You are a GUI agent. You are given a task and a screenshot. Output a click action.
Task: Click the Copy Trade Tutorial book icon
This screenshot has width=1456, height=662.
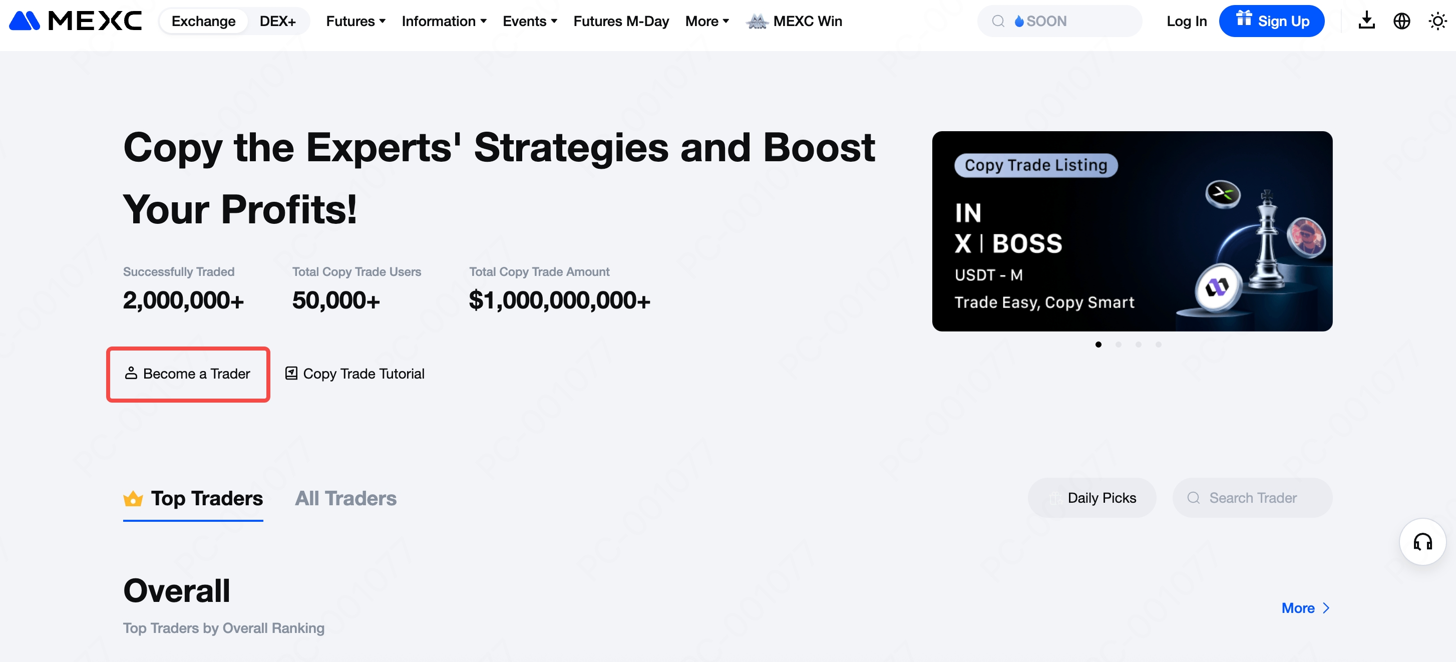pos(291,373)
